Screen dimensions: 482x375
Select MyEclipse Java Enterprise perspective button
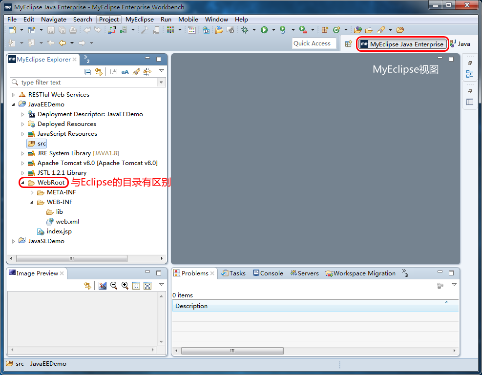[x=402, y=44]
